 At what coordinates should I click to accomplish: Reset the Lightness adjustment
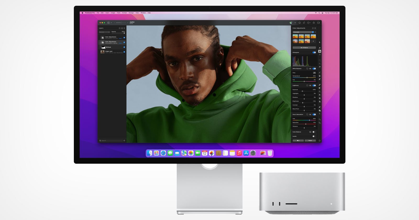tap(307, 85)
